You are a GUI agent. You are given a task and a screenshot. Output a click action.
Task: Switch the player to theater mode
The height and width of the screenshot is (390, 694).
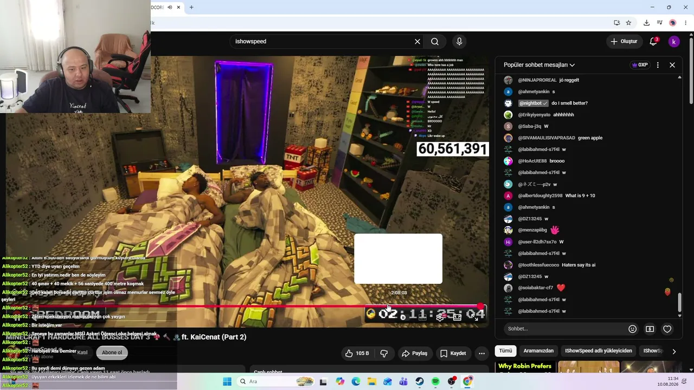[458, 317]
